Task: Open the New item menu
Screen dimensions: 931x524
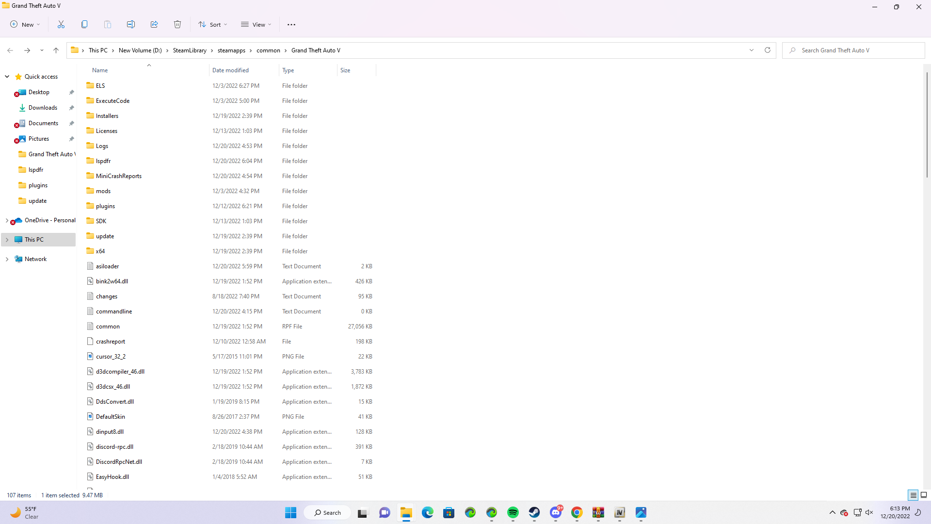Action: point(25,24)
